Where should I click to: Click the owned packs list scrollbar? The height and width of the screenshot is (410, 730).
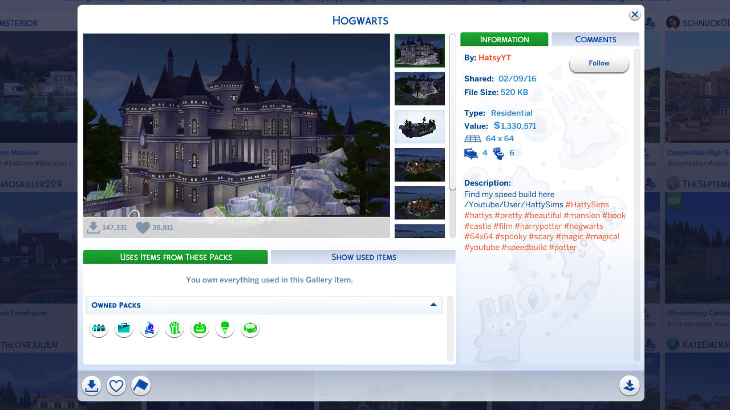point(451,329)
